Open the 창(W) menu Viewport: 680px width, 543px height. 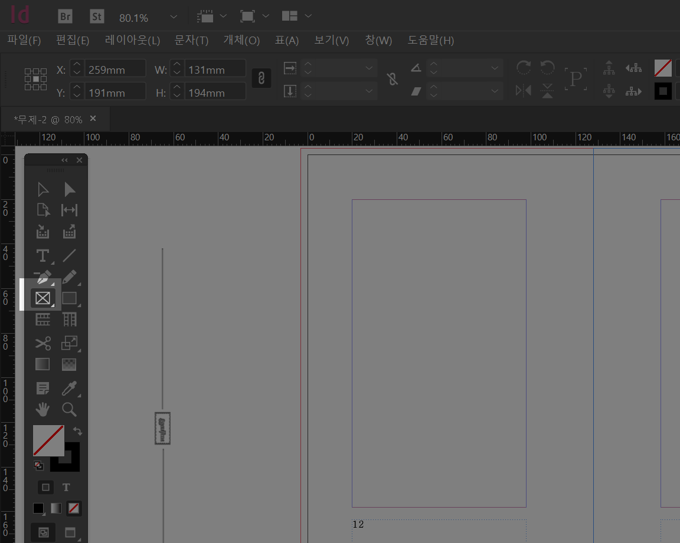pyautogui.click(x=378, y=40)
